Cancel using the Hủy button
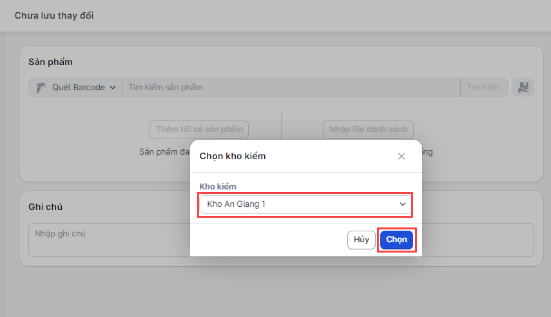This screenshot has width=551, height=317. point(362,240)
